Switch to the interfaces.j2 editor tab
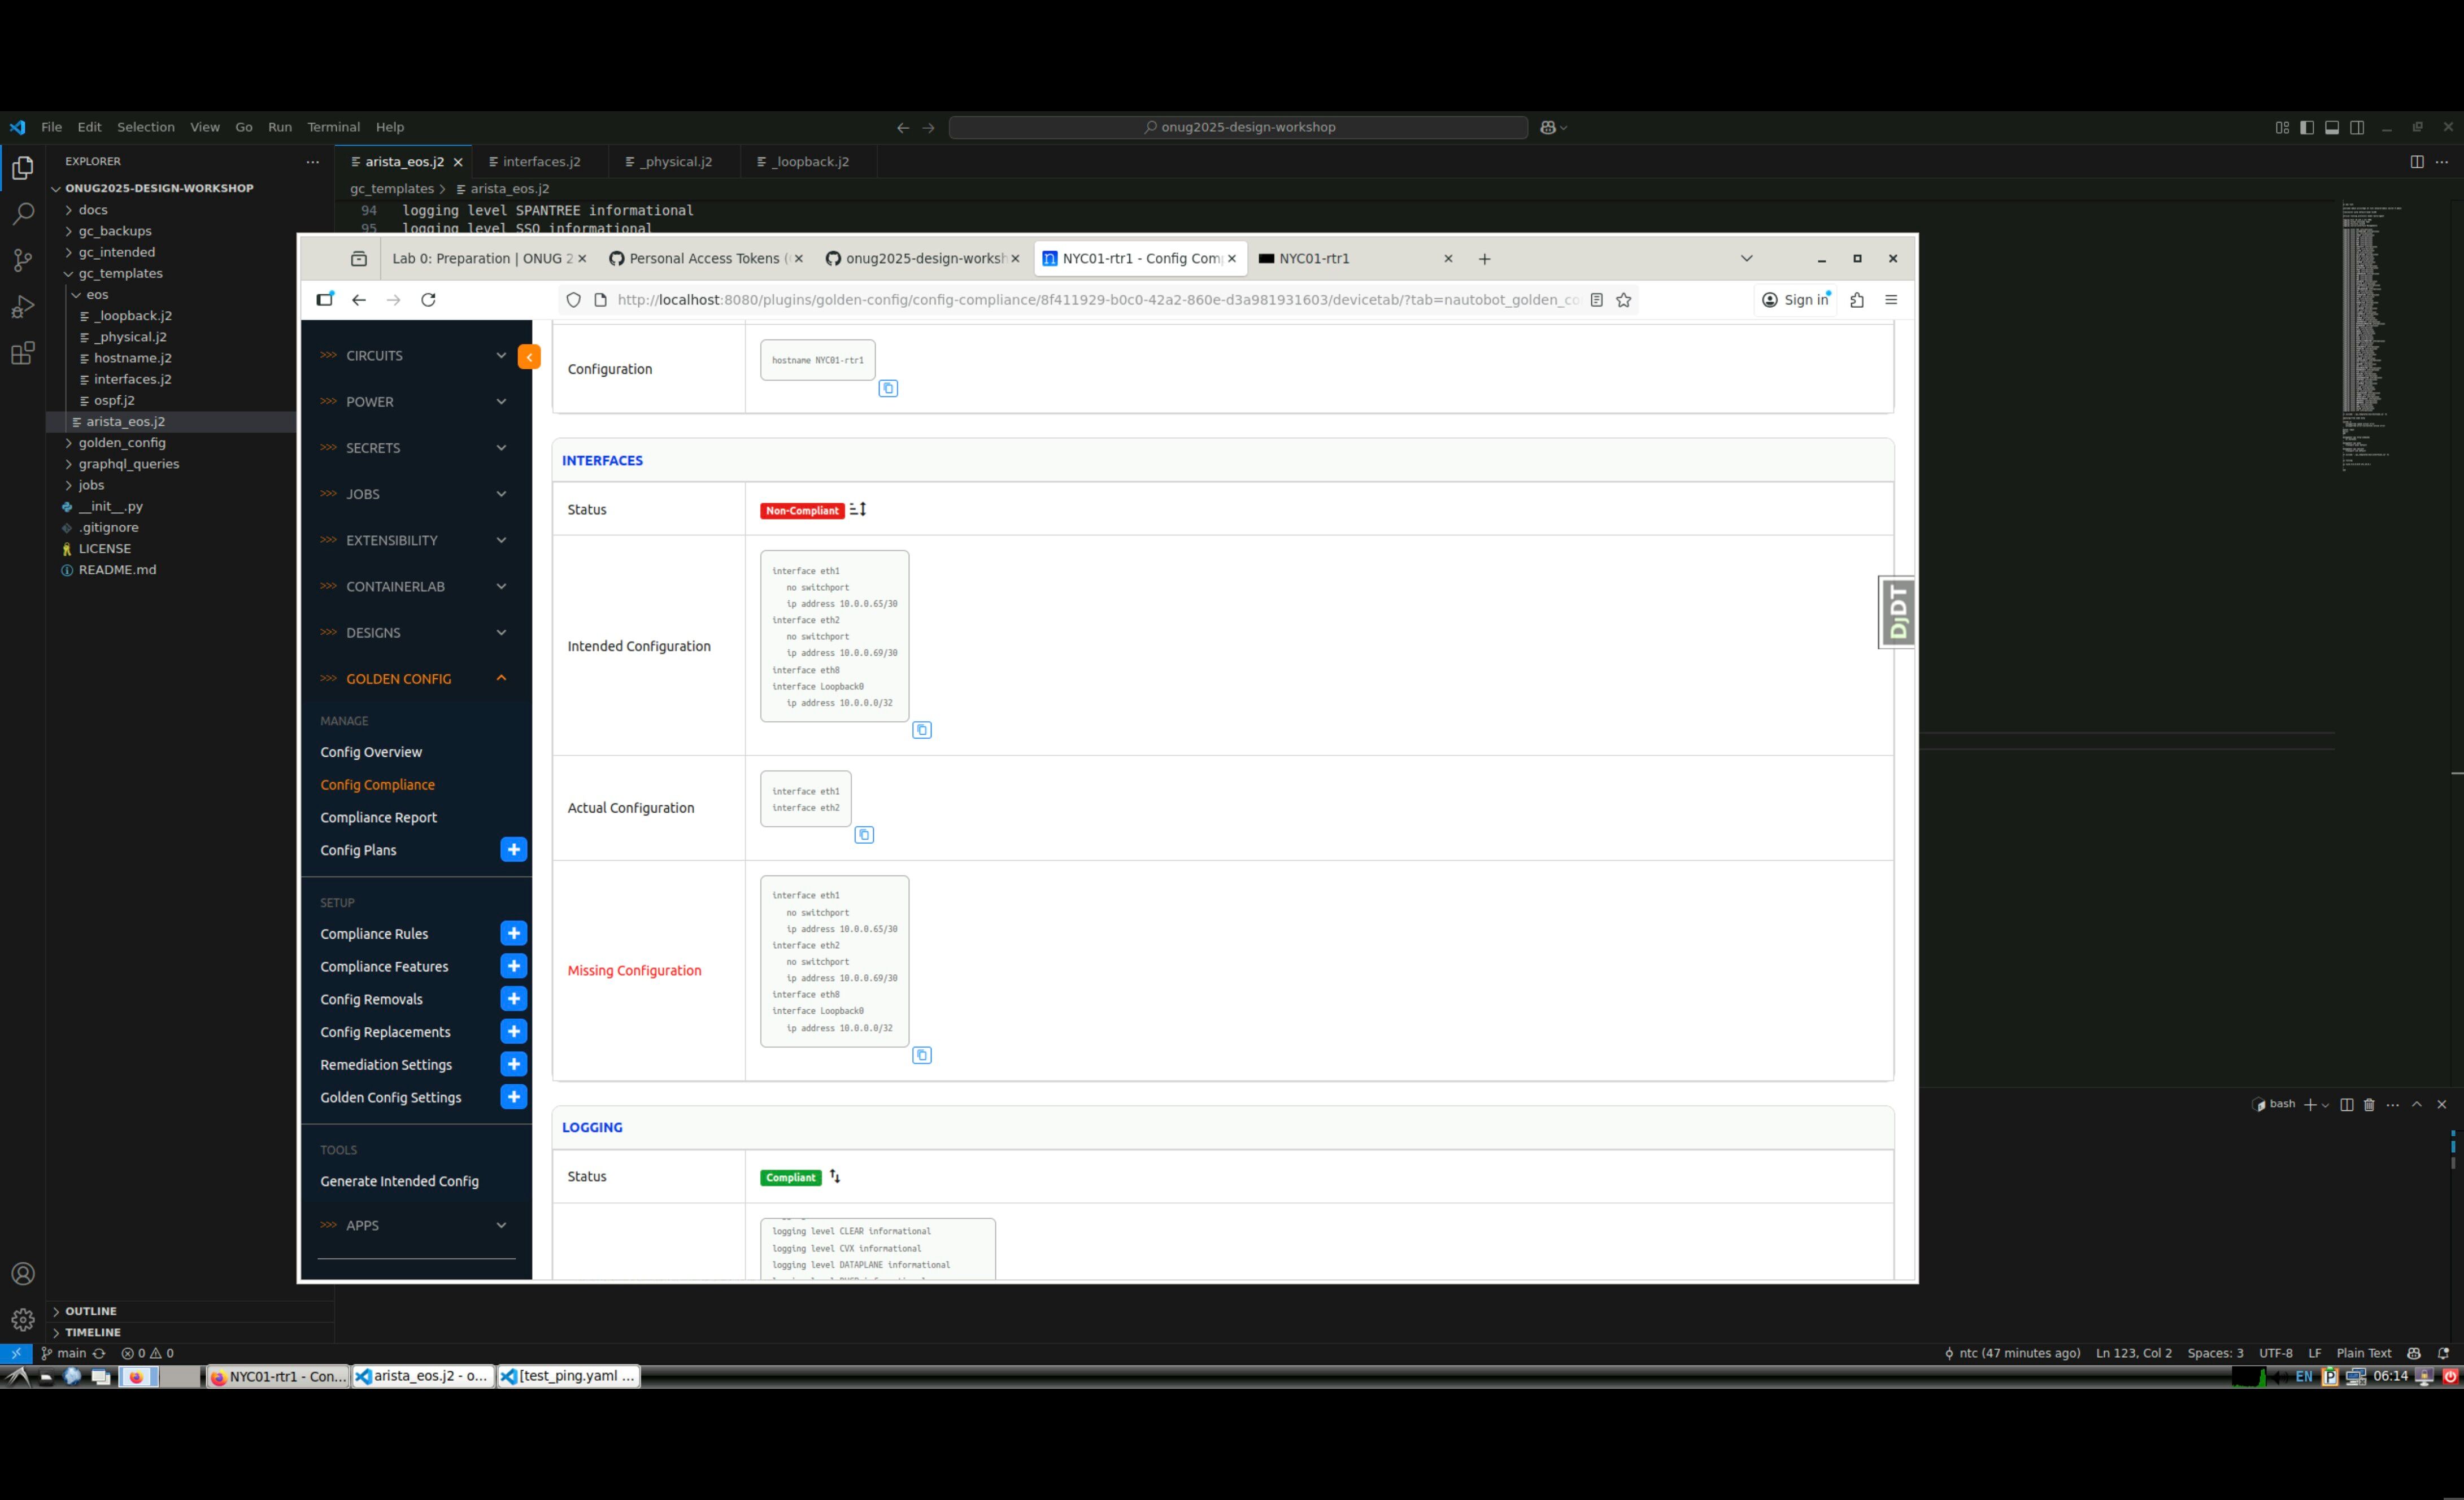The image size is (2464, 1500). point(540,162)
